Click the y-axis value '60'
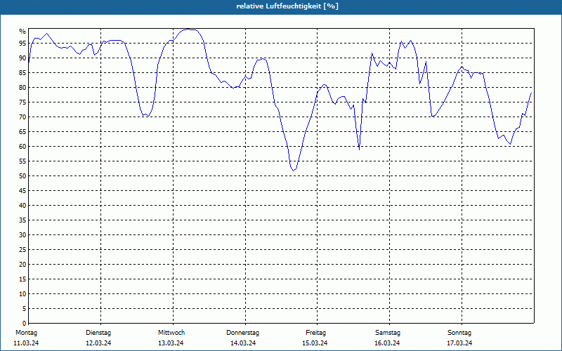 [22, 147]
